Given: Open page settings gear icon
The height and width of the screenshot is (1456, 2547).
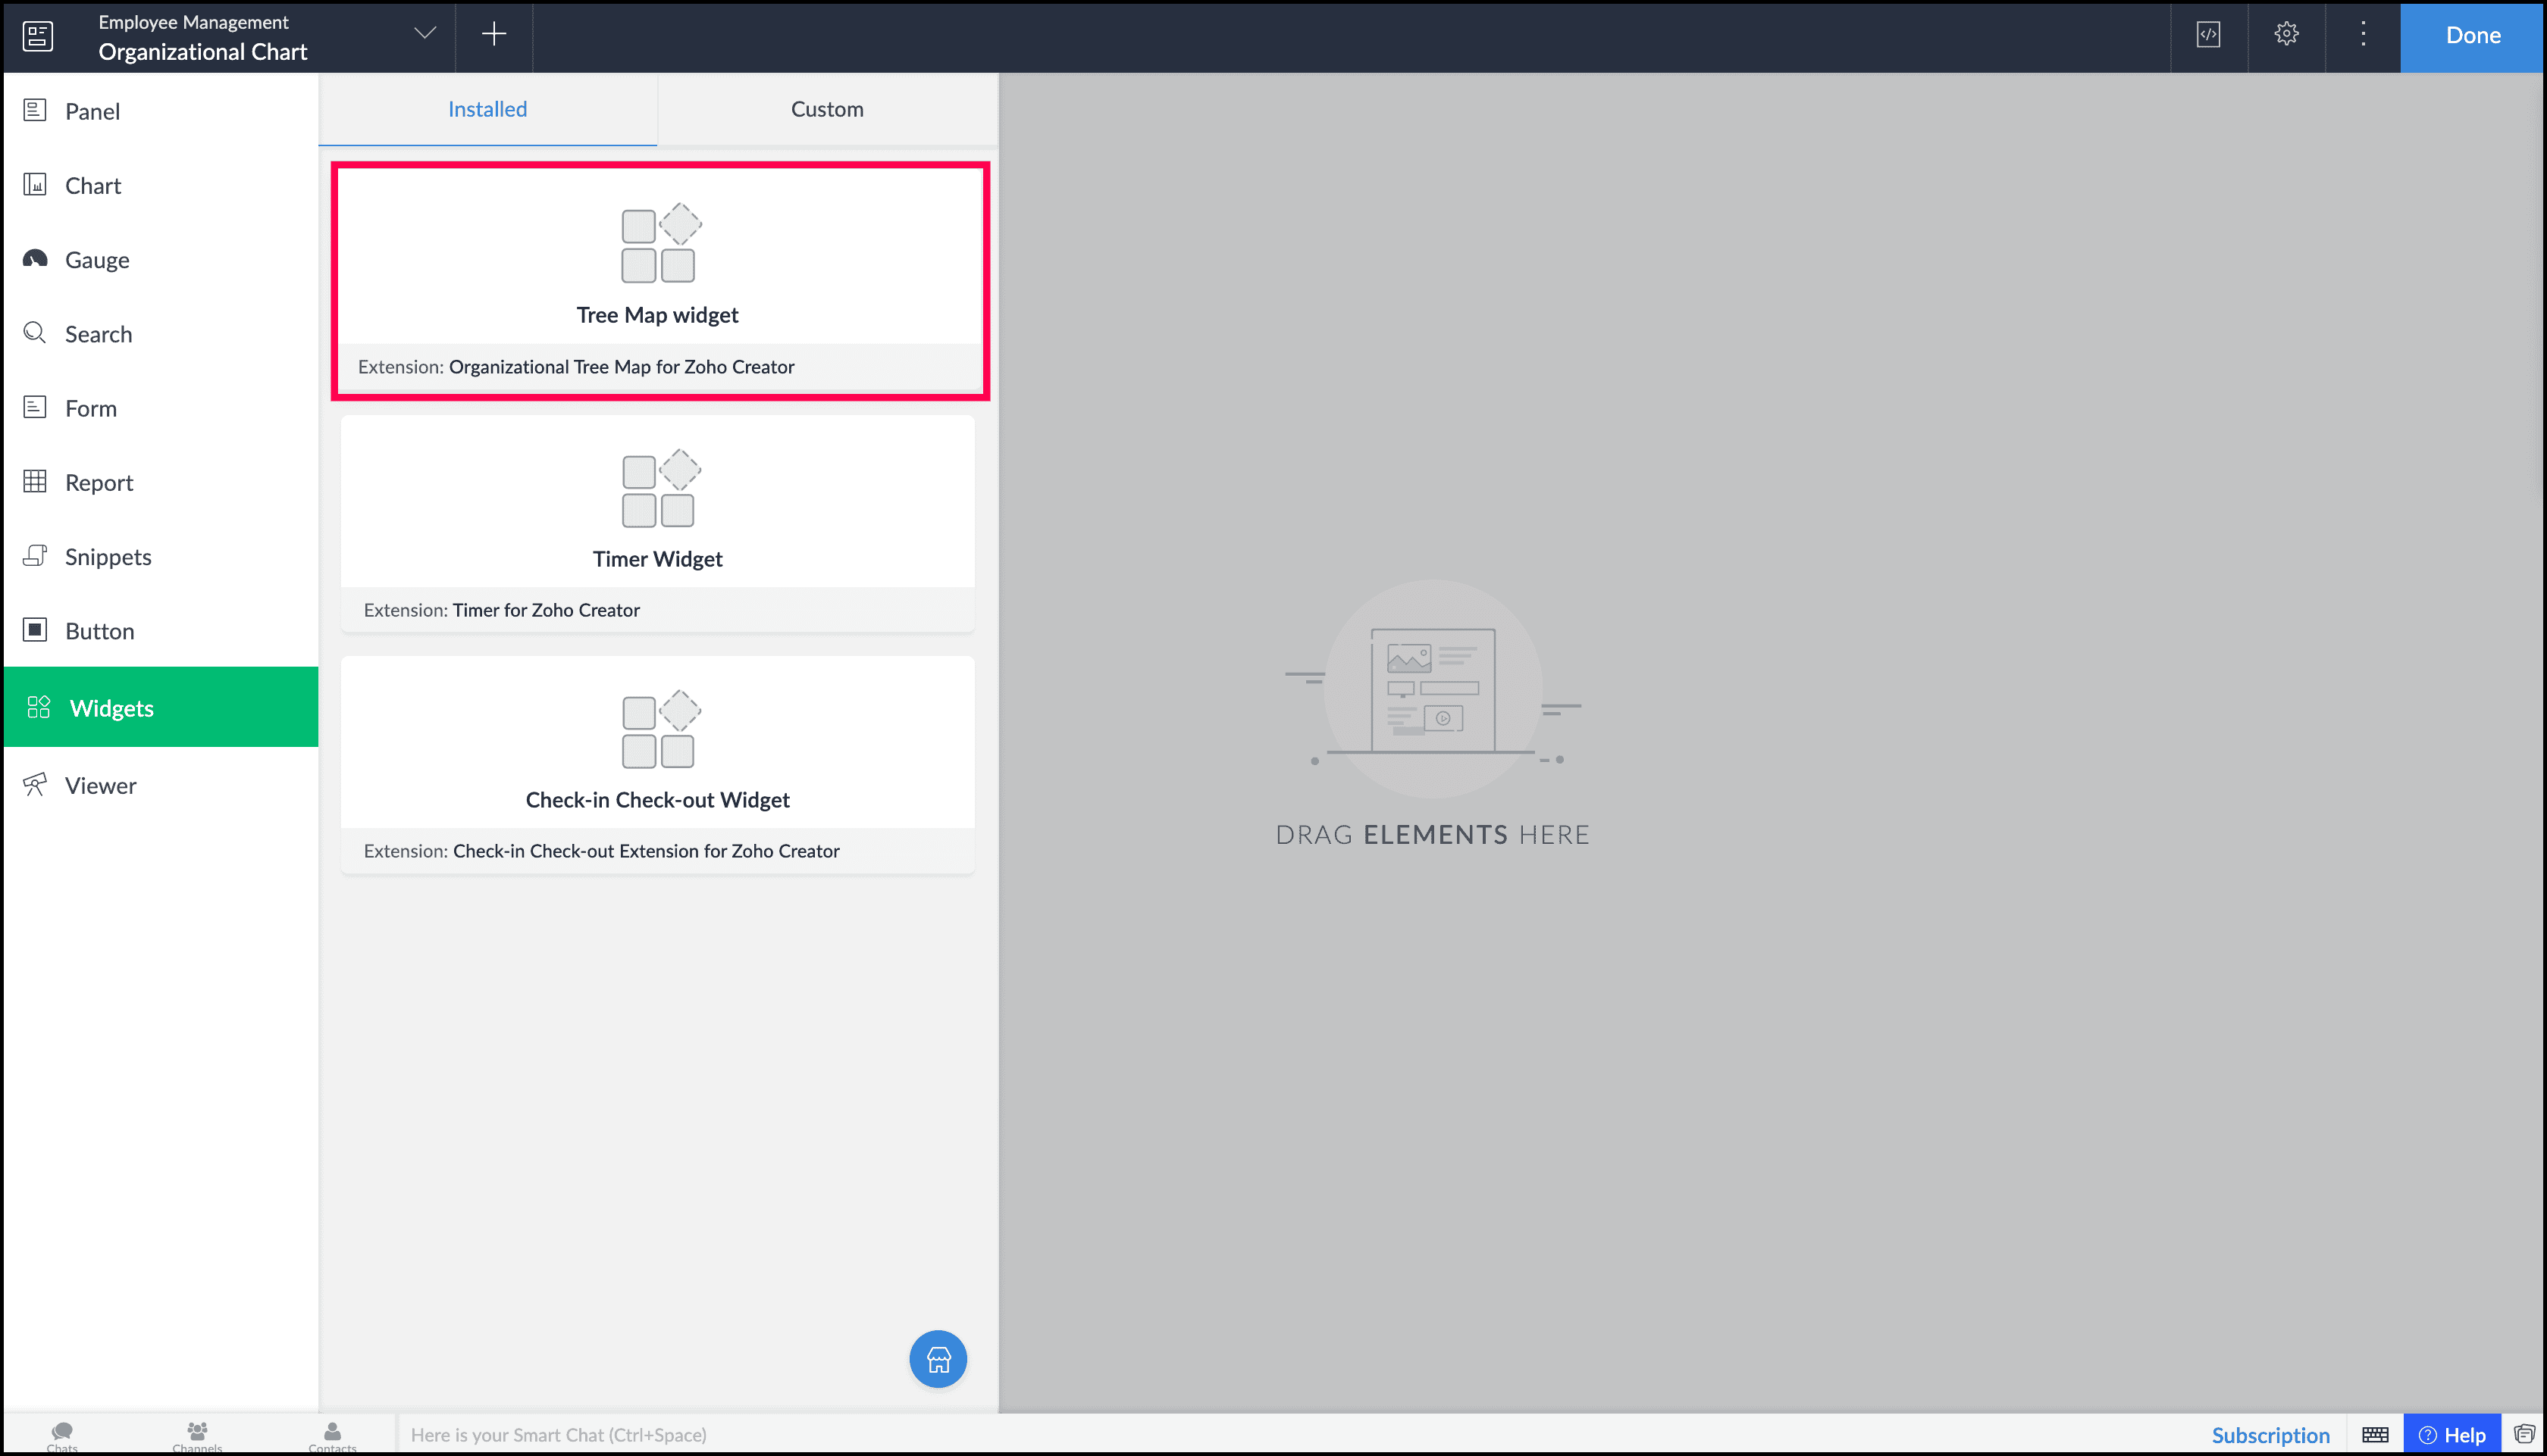Looking at the screenshot, I should coord(2286,35).
